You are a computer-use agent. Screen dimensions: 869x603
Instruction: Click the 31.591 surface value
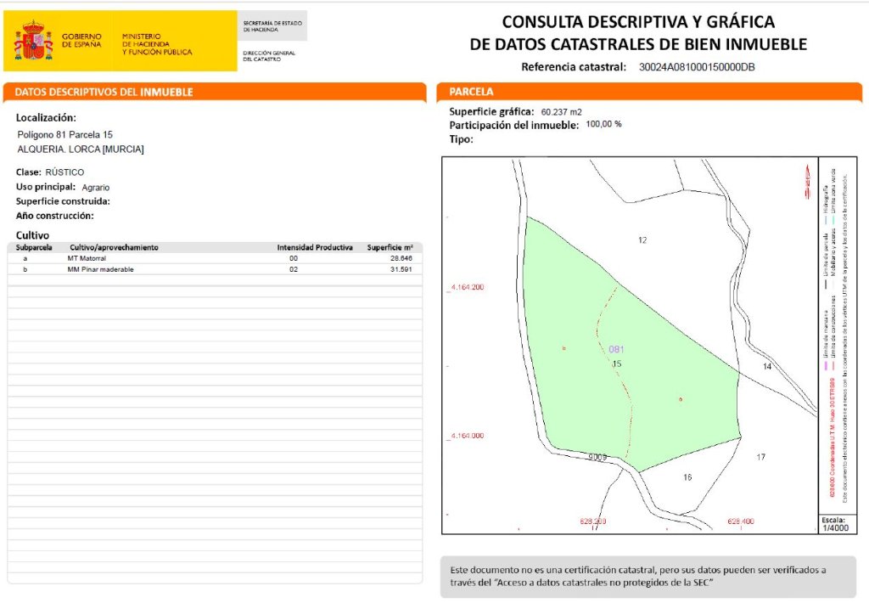click(401, 269)
